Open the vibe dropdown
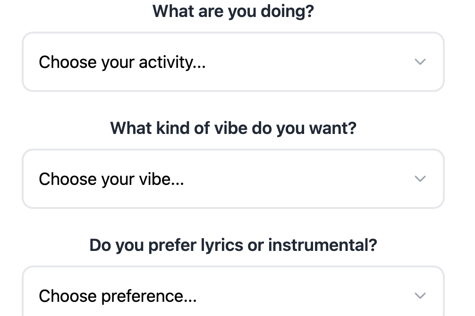This screenshot has width=475, height=316. pyautogui.click(x=233, y=179)
